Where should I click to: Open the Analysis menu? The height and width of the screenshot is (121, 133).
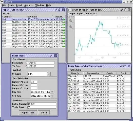coord(29,5)
